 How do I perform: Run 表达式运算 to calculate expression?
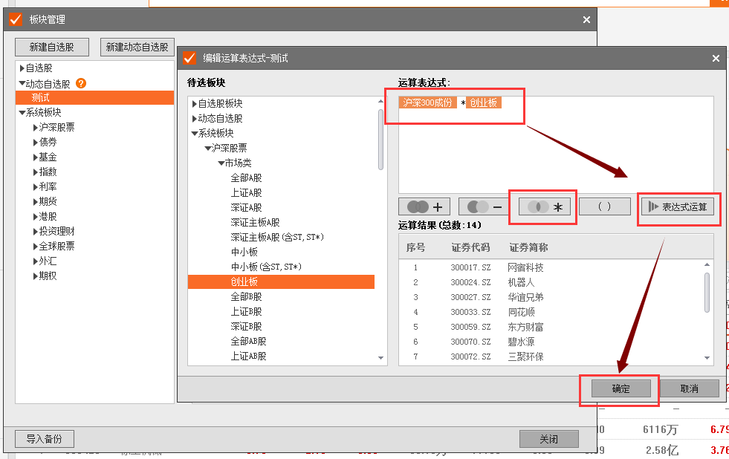680,206
